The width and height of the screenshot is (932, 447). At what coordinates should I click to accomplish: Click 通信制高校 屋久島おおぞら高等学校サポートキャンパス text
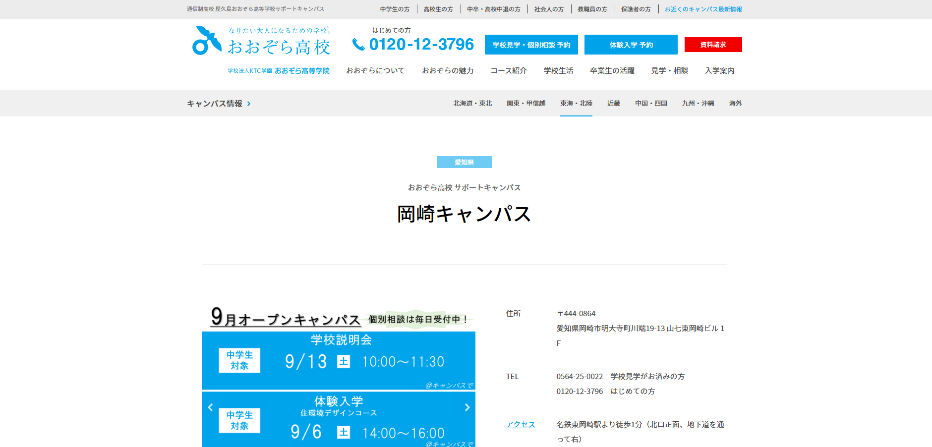[x=255, y=9]
